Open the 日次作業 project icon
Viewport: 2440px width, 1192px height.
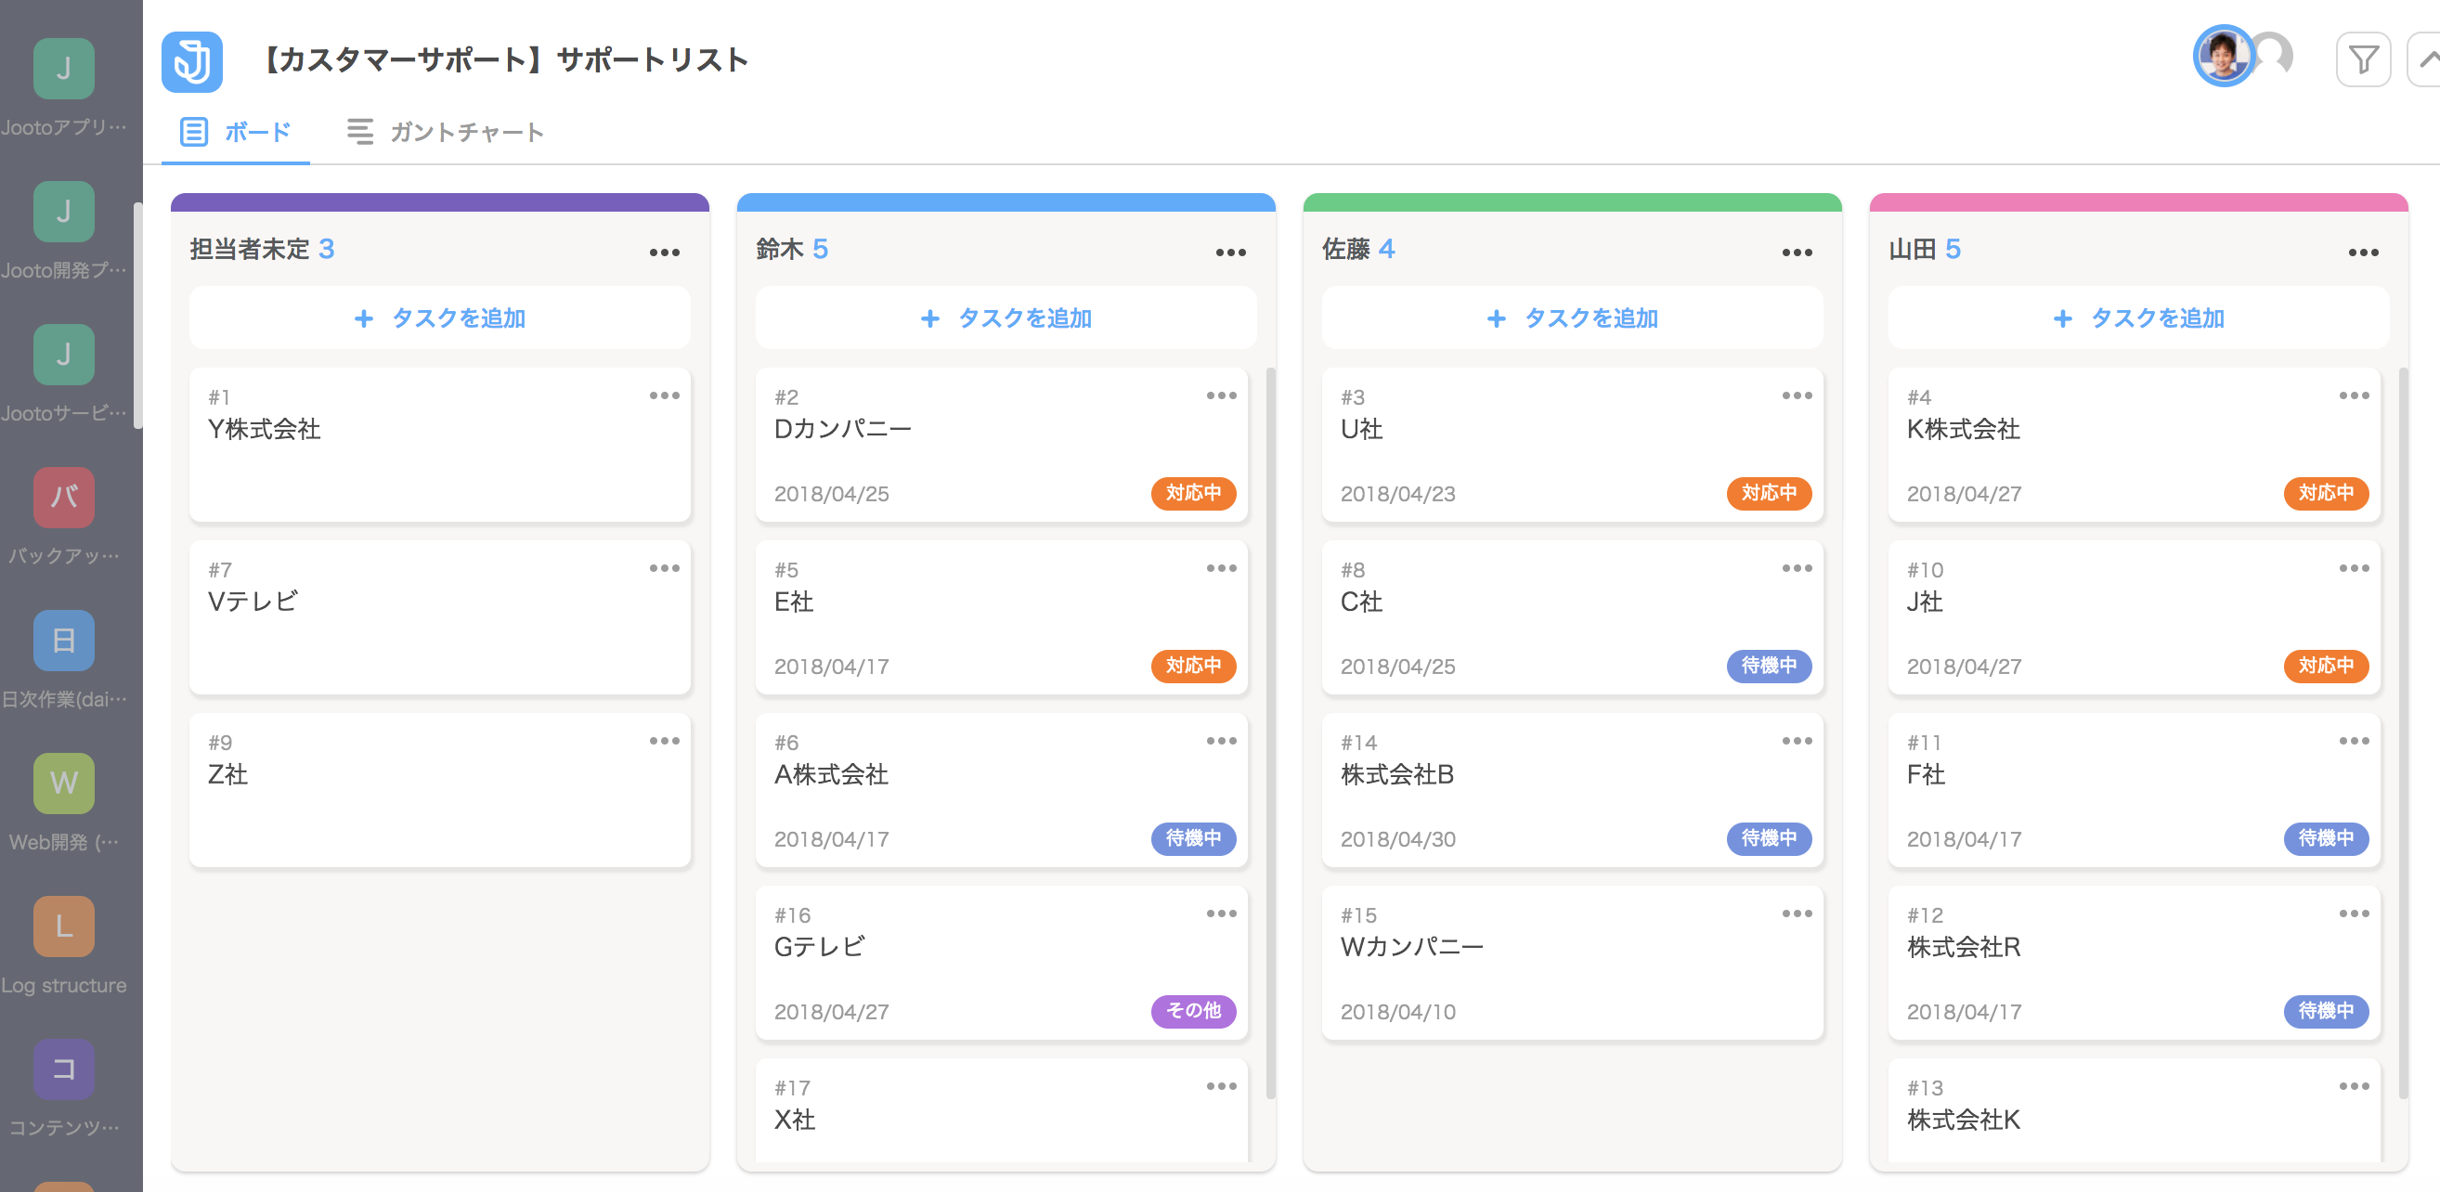(x=63, y=641)
